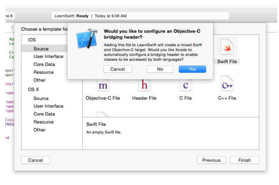The height and width of the screenshot is (185, 279).
Task: Select the C++ File template icon
Action: 227,84
